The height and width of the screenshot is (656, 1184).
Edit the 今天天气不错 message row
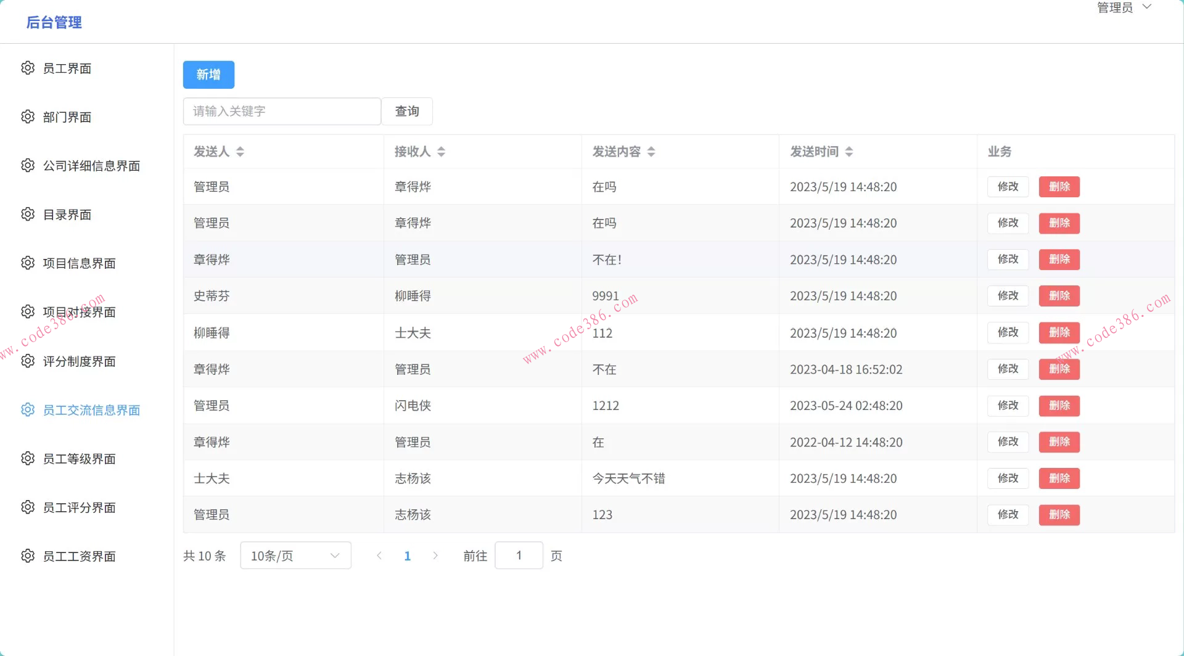1008,478
